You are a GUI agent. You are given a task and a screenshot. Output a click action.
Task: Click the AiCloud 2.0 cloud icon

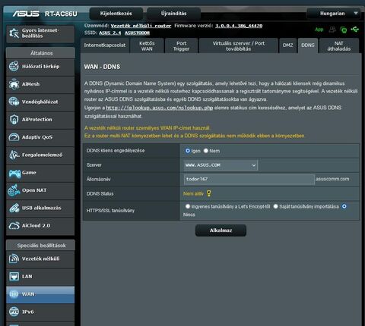14,225
